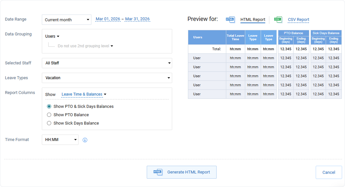This screenshot has height=187, width=345.
Task: Open the Selected Staff dropdown
Action: pyautogui.click(x=107, y=63)
